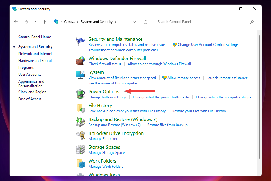The height and width of the screenshot is (181, 271).
Task: Review your computer's status and resolve issues
Action: click(x=127, y=45)
